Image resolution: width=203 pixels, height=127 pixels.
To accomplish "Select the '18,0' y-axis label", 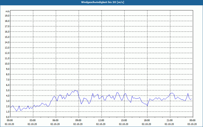I will [x=7, y=21].
